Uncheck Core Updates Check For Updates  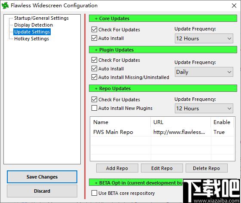tap(94, 30)
